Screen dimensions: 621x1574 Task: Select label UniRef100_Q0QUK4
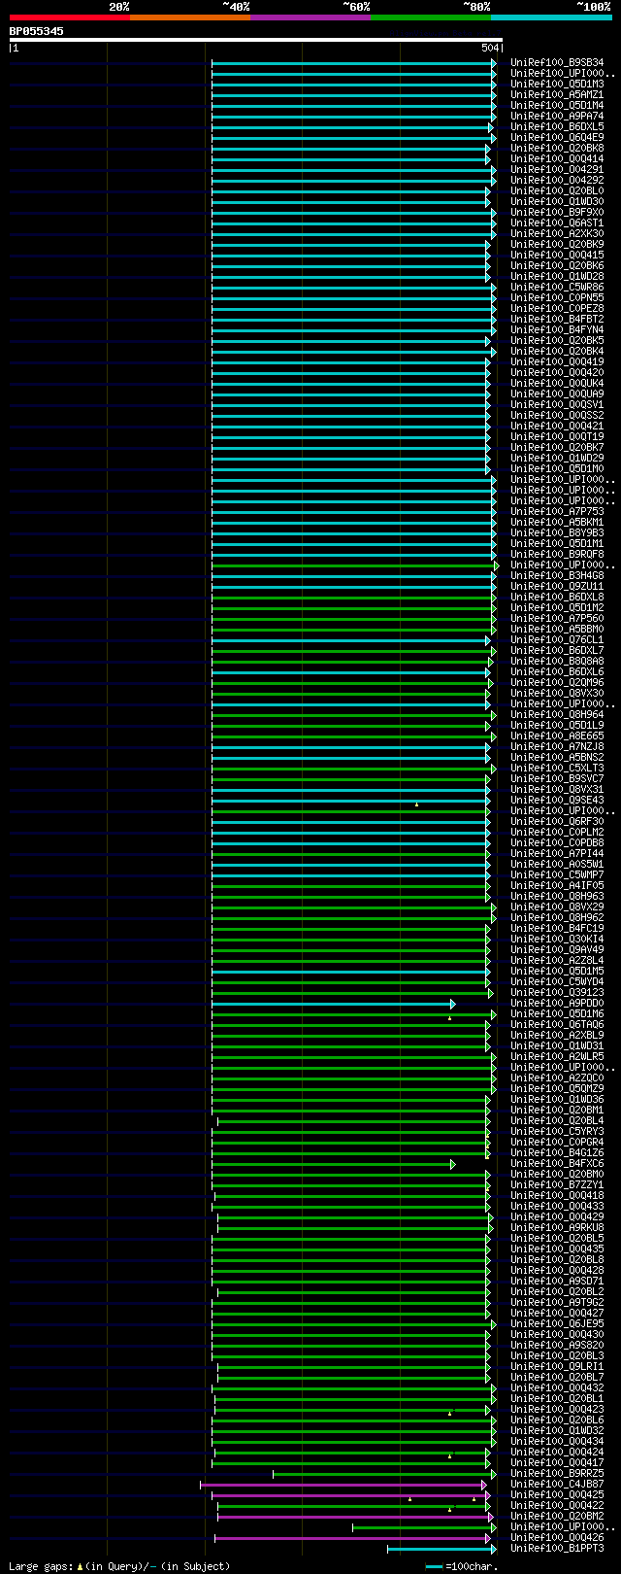click(x=557, y=384)
